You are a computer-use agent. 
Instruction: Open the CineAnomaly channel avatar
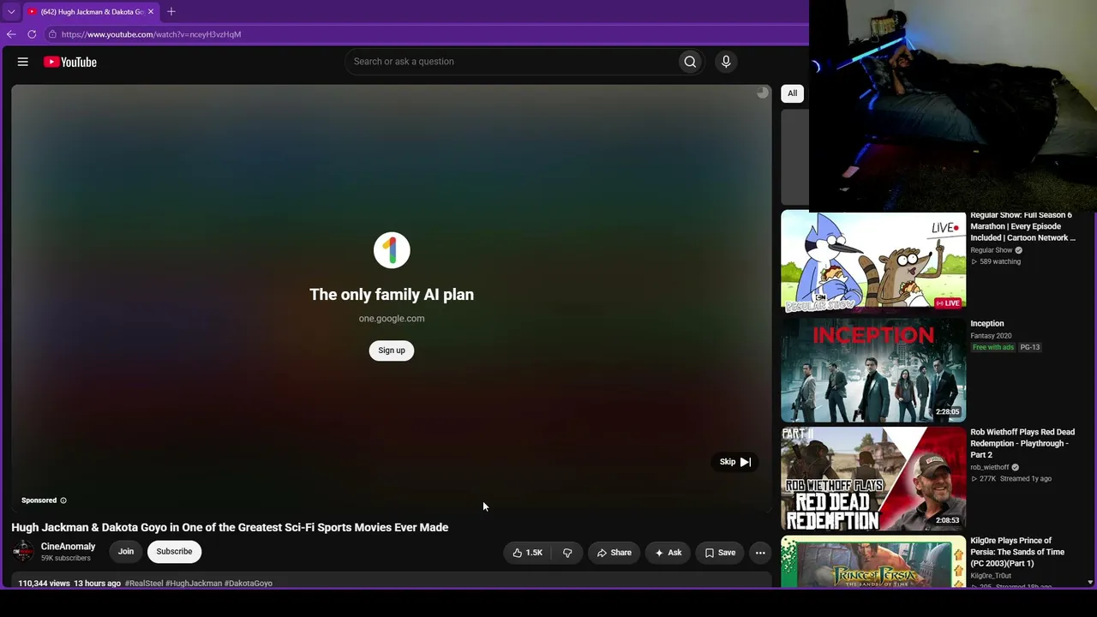pos(23,552)
